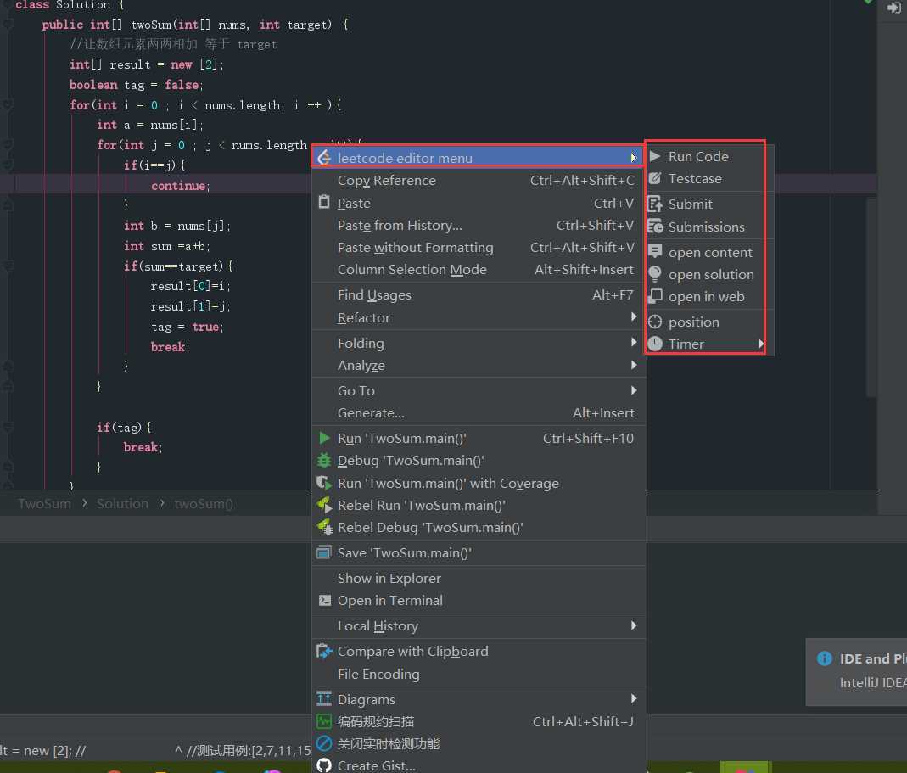Select Show in Explorer
This screenshot has height=773, width=907.
(x=479, y=579)
